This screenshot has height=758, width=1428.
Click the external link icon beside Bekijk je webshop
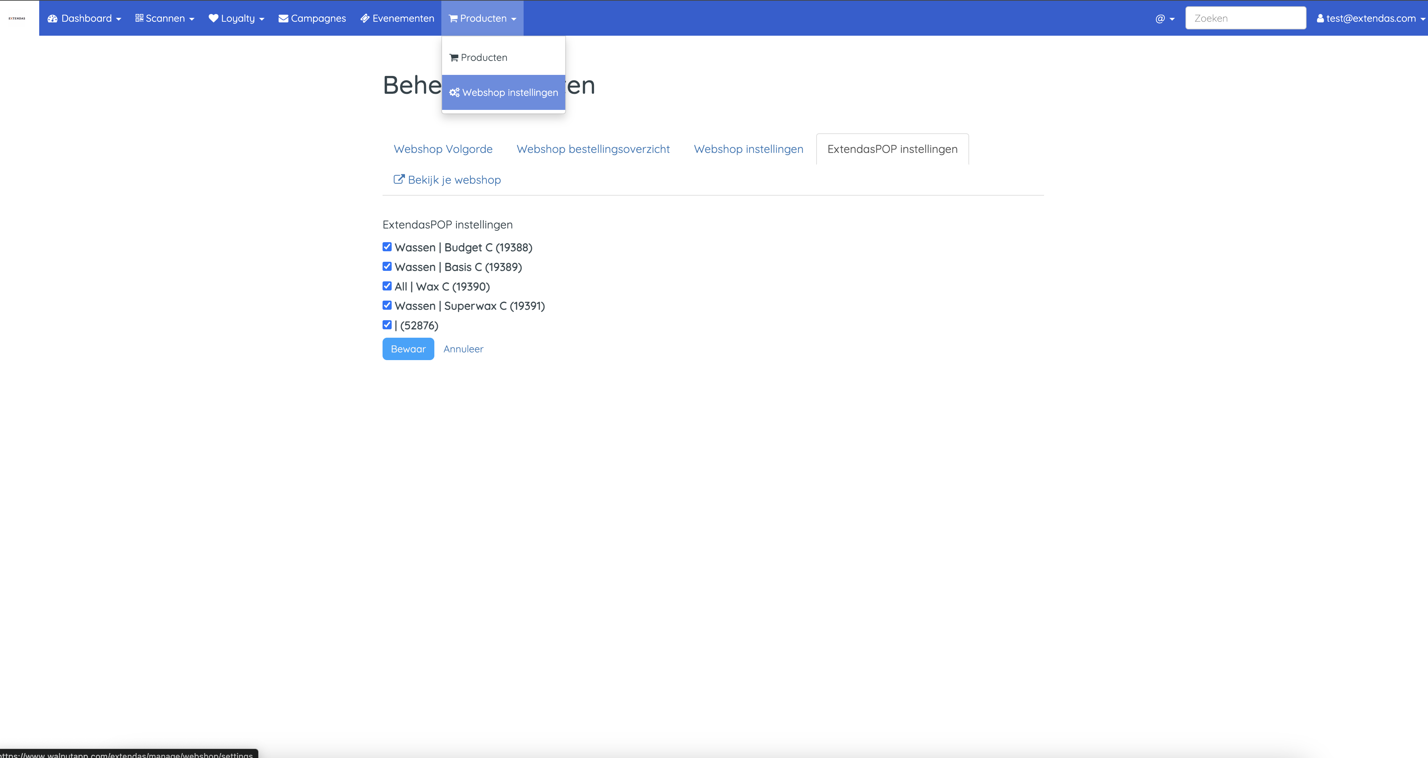coord(399,180)
